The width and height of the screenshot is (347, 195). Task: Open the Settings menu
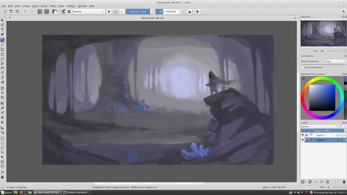(x=71, y=6)
